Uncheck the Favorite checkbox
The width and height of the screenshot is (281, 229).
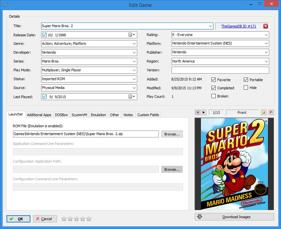click(214, 79)
